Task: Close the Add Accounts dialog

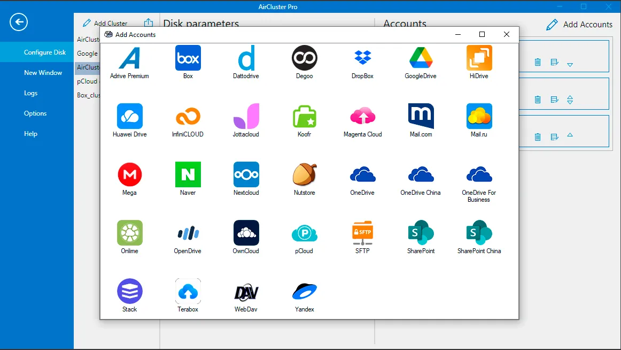Action: click(x=507, y=34)
